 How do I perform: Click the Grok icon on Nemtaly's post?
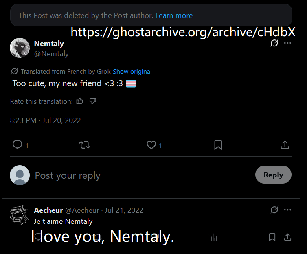[x=274, y=43]
